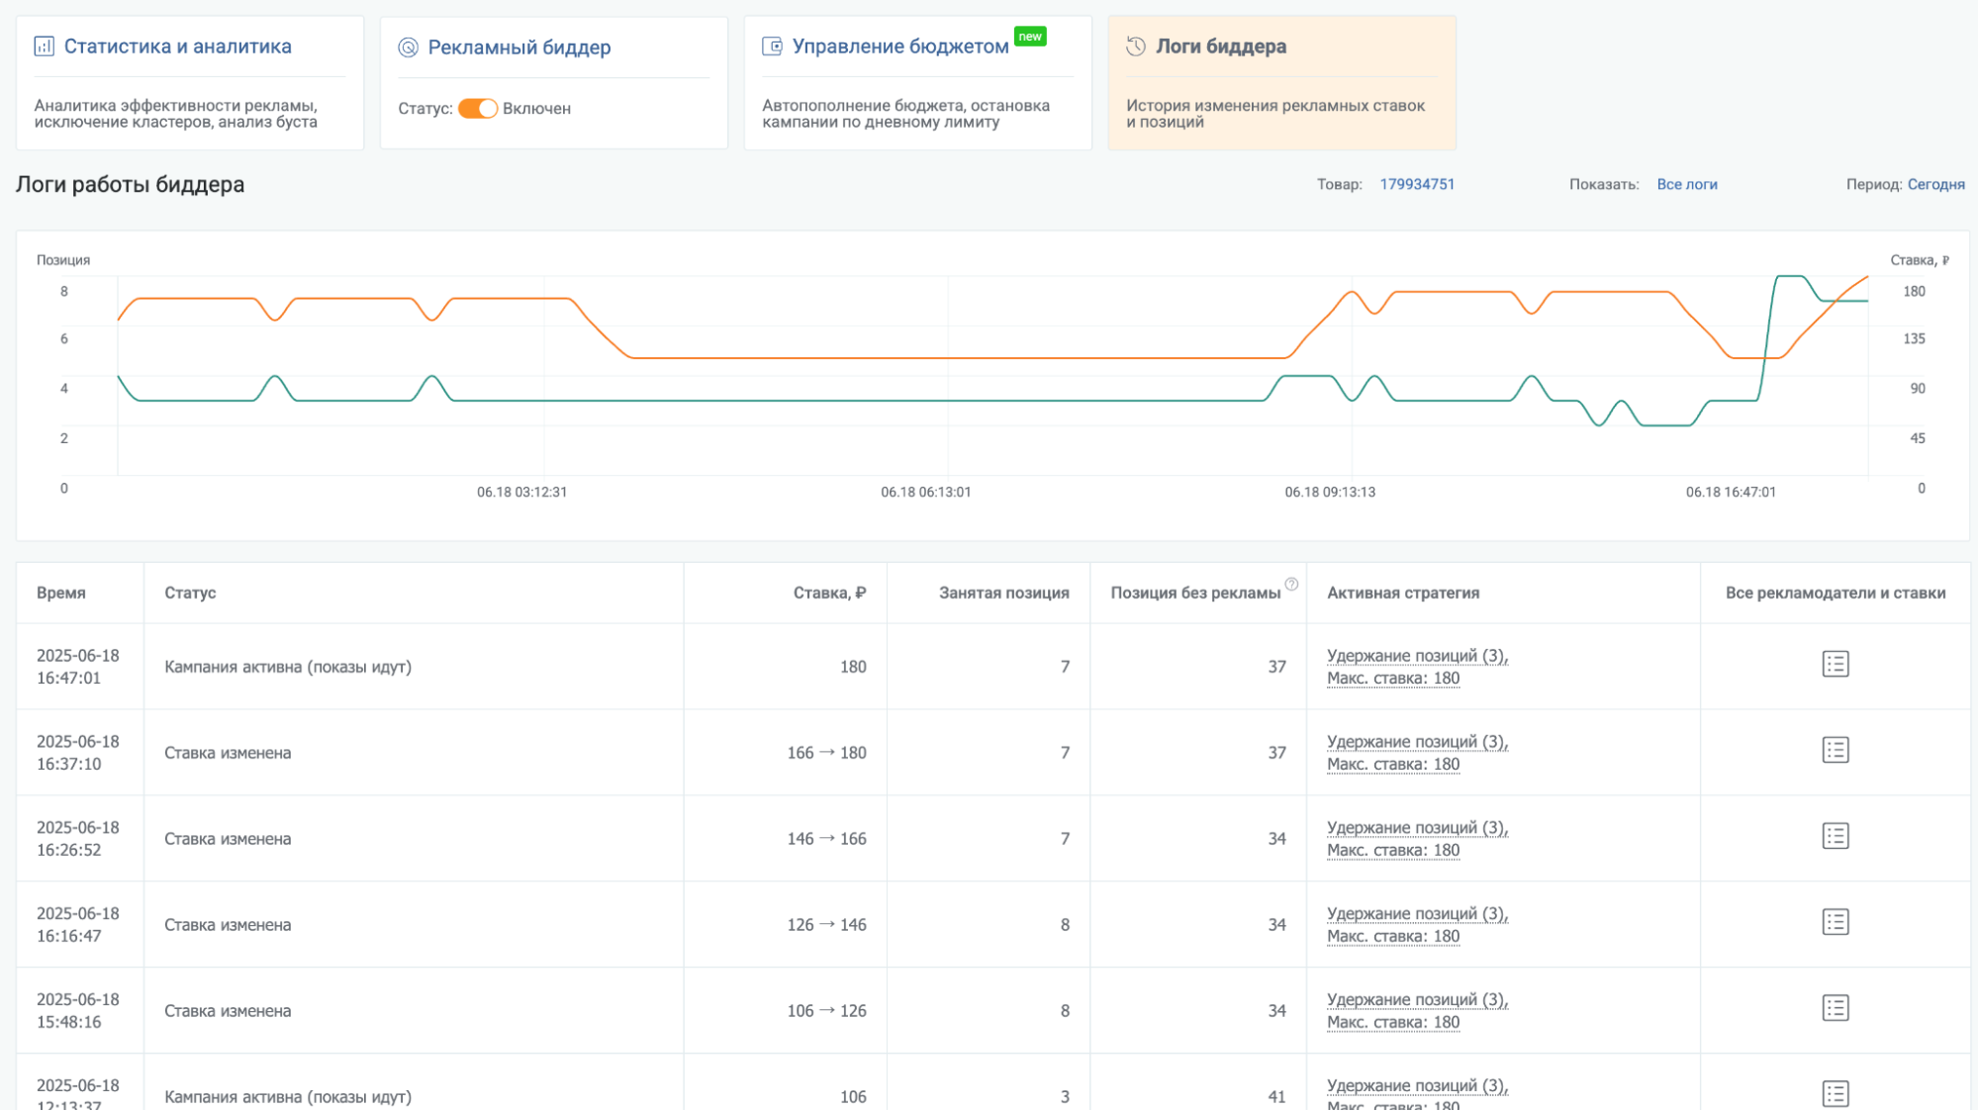This screenshot has height=1111, width=1978.
Task: Open product selector 179934751
Action: 1417,184
